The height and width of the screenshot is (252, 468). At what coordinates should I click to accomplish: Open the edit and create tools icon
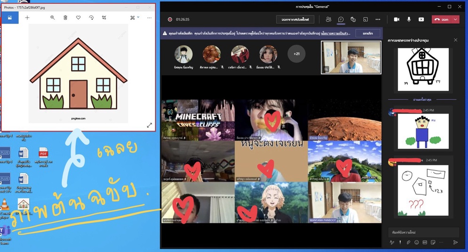pyautogui.click(x=132, y=18)
